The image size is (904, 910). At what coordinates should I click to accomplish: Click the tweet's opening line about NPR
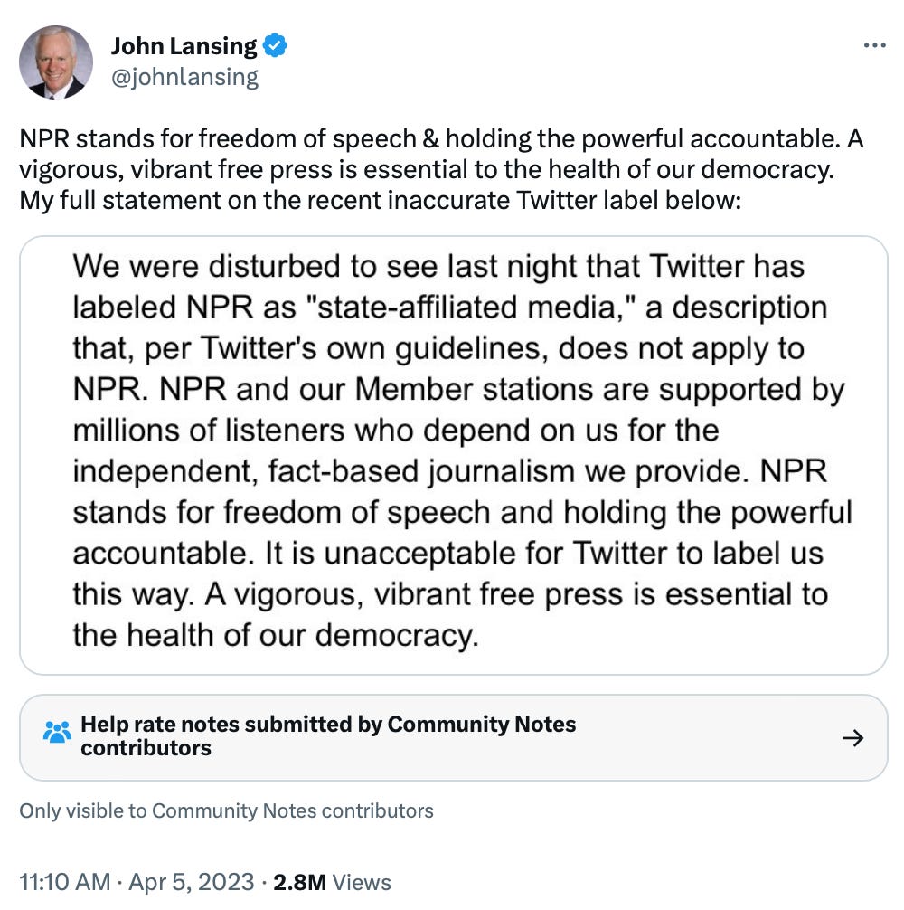[440, 140]
